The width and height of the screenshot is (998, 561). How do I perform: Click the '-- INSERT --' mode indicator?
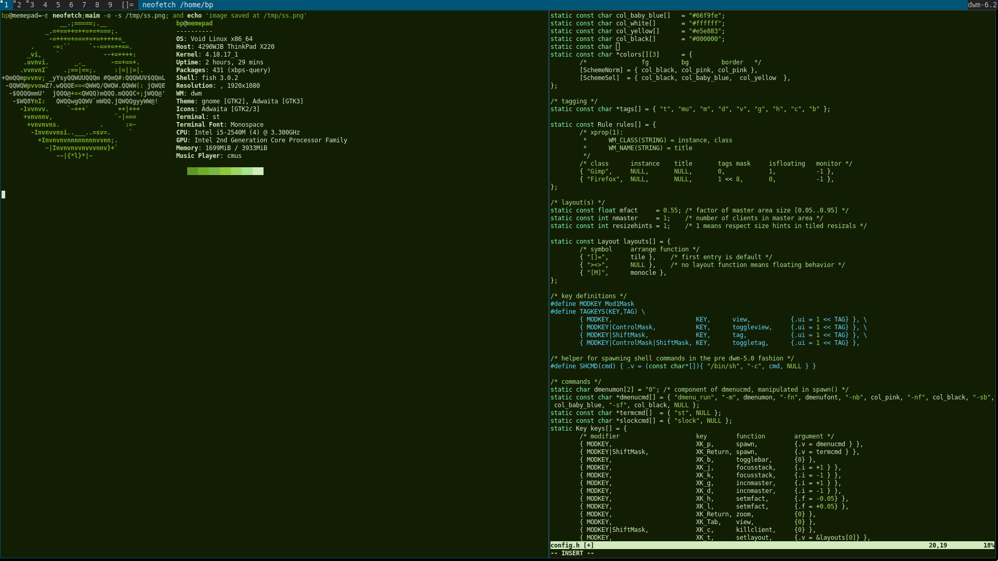[x=572, y=553]
